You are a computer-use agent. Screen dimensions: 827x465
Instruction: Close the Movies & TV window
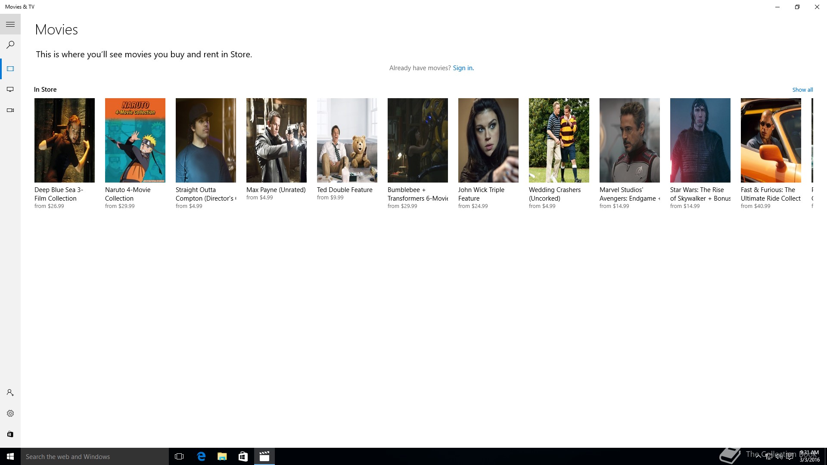(x=817, y=7)
